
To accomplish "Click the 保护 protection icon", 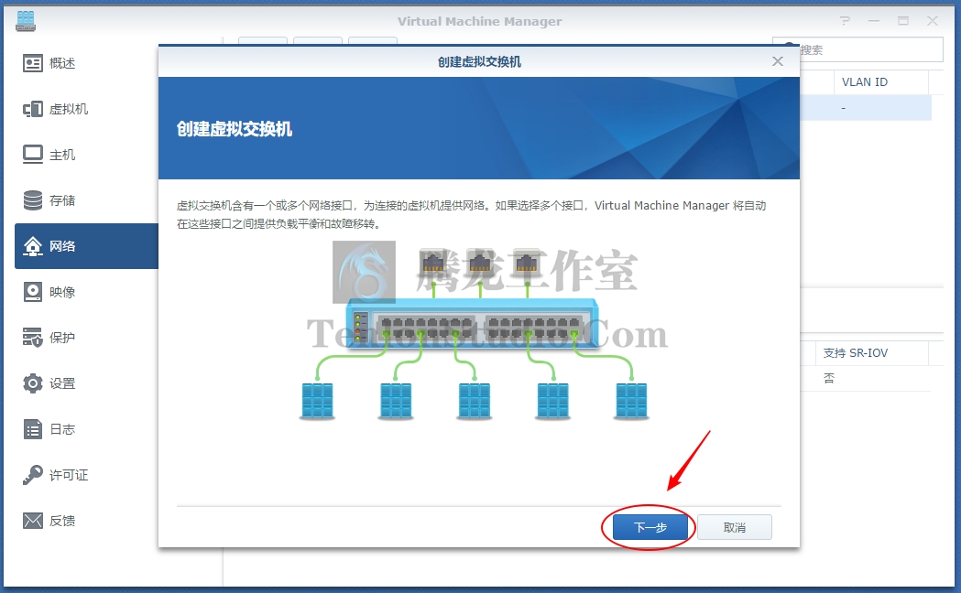I will click(x=32, y=337).
